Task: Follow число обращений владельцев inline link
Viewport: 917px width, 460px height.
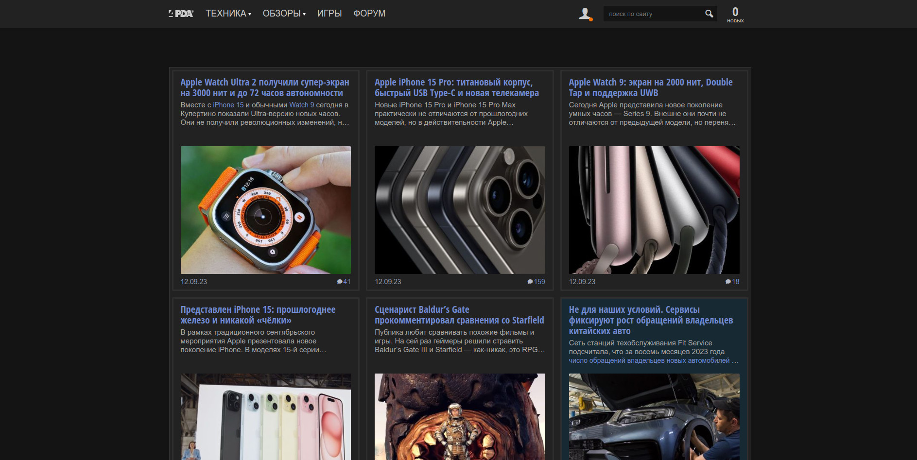Action: pyautogui.click(x=649, y=360)
